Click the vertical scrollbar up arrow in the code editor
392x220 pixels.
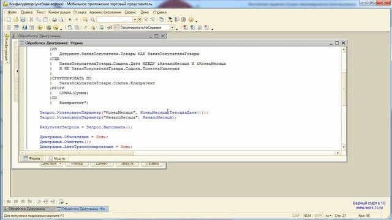click(x=344, y=50)
